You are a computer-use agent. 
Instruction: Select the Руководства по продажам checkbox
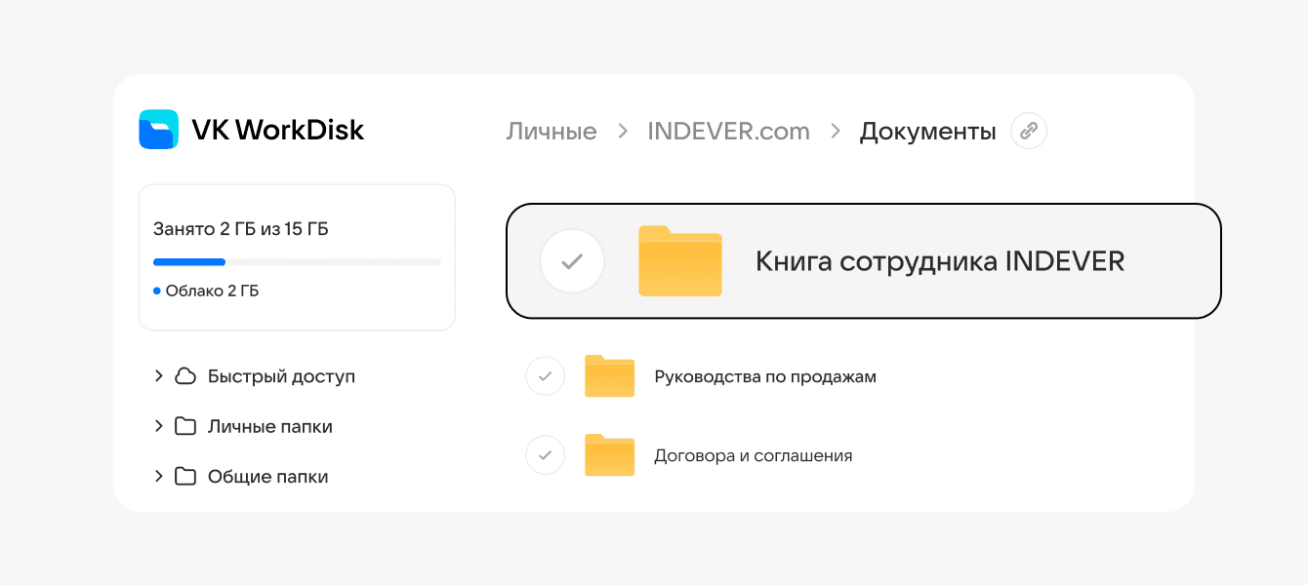[x=545, y=376]
